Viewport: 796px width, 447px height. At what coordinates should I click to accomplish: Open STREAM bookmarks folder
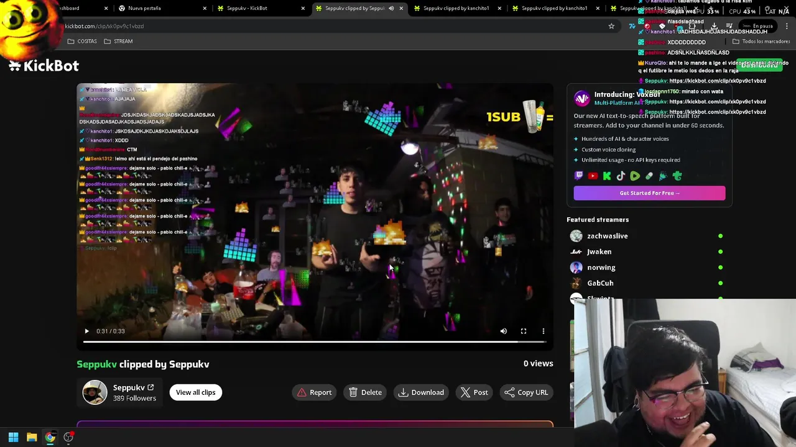tap(118, 41)
